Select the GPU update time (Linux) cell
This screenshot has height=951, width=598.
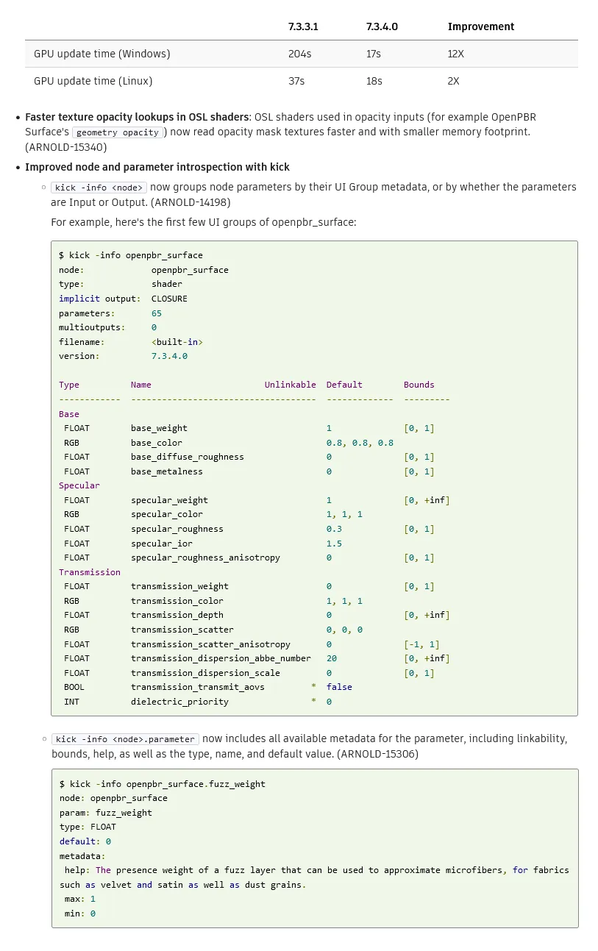(x=93, y=81)
